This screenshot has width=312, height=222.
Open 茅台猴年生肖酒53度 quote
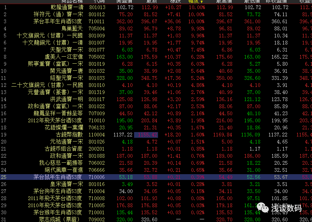pyautogui.click(x=58, y=213)
